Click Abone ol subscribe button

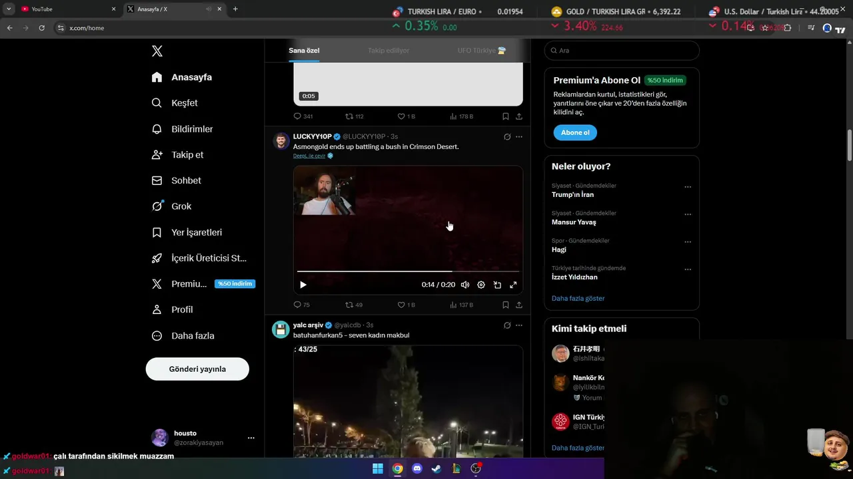pyautogui.click(x=575, y=132)
